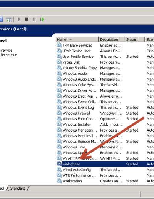The image size is (154, 199).
Task: Click gear icon beside Windows Font Cac...
Action: point(59,118)
